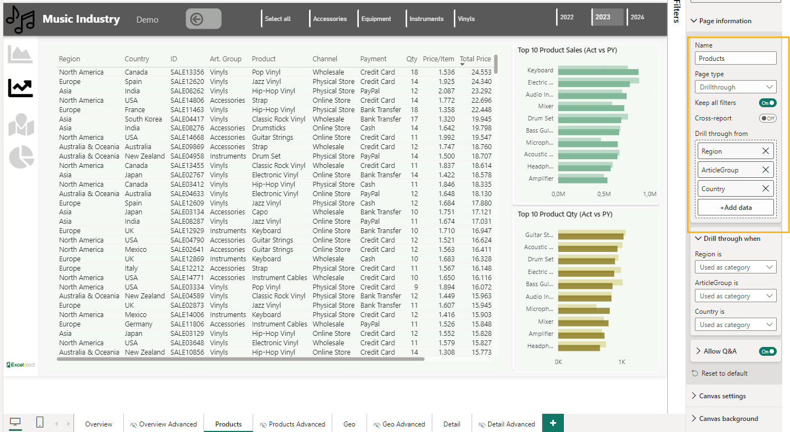Open the pie chart sidebar icon
Screen dimensions: 790x432
pos(21,157)
